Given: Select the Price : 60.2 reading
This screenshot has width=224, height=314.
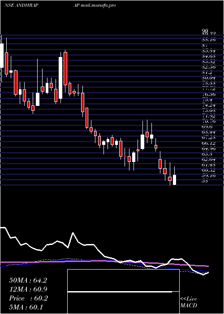Looking at the screenshot, I should [x=28, y=298].
